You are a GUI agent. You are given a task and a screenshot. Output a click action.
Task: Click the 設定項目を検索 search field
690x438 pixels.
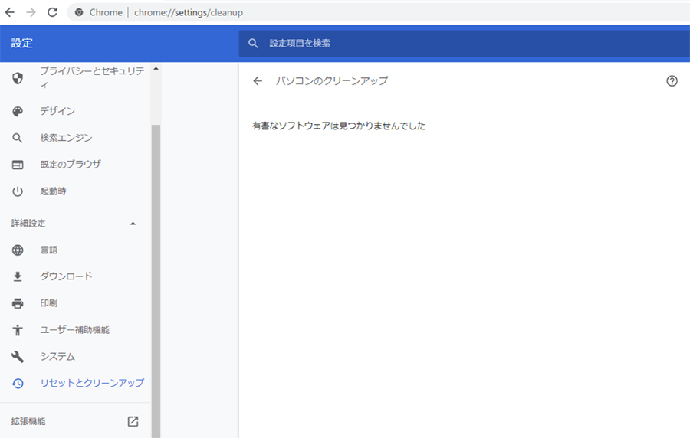(465, 43)
